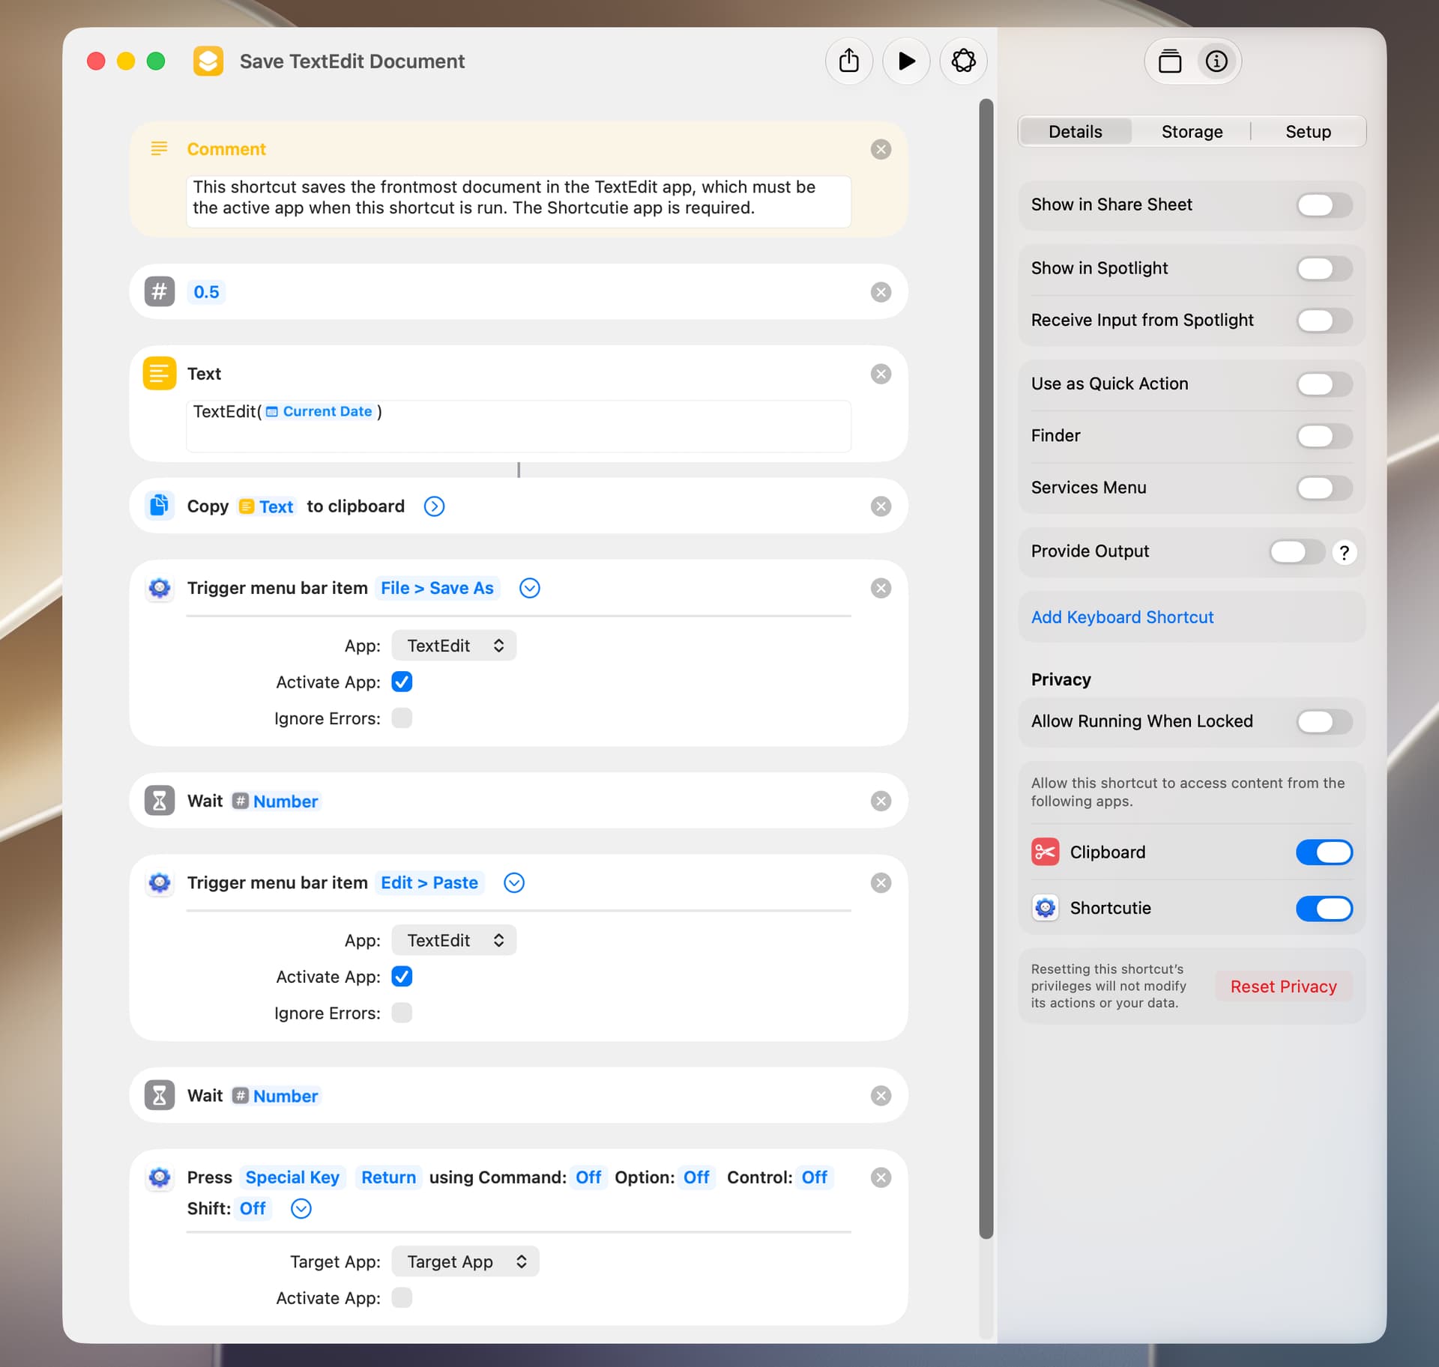Edit the Edit > Paste menu item parameter
This screenshot has width=1439, height=1367.
pyautogui.click(x=429, y=882)
